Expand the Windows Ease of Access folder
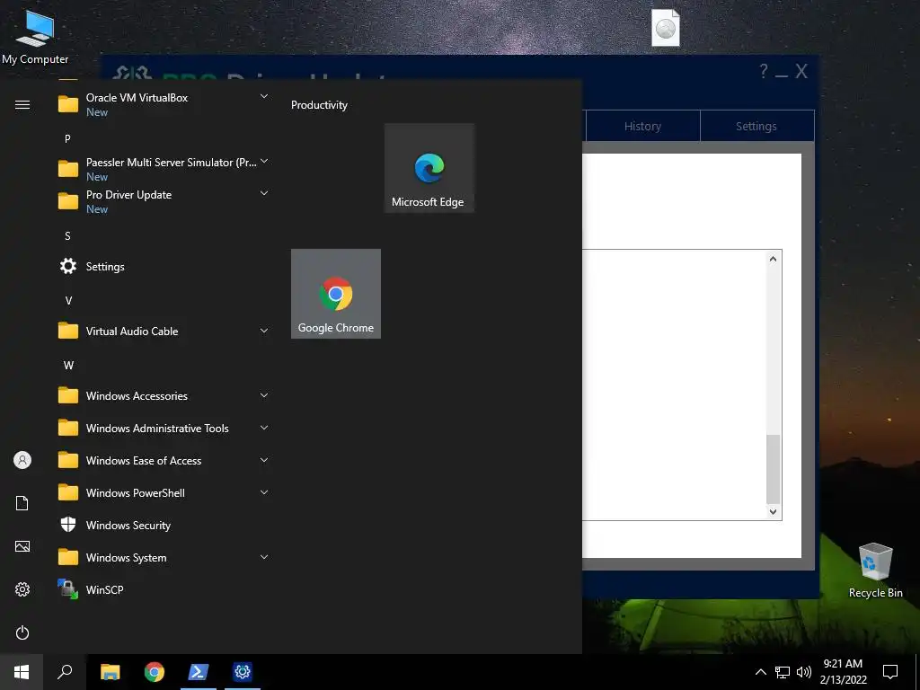 164,460
